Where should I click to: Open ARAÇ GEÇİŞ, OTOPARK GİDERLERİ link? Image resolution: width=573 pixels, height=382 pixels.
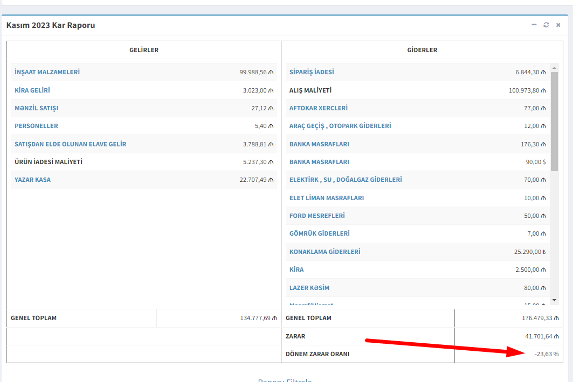pos(340,126)
